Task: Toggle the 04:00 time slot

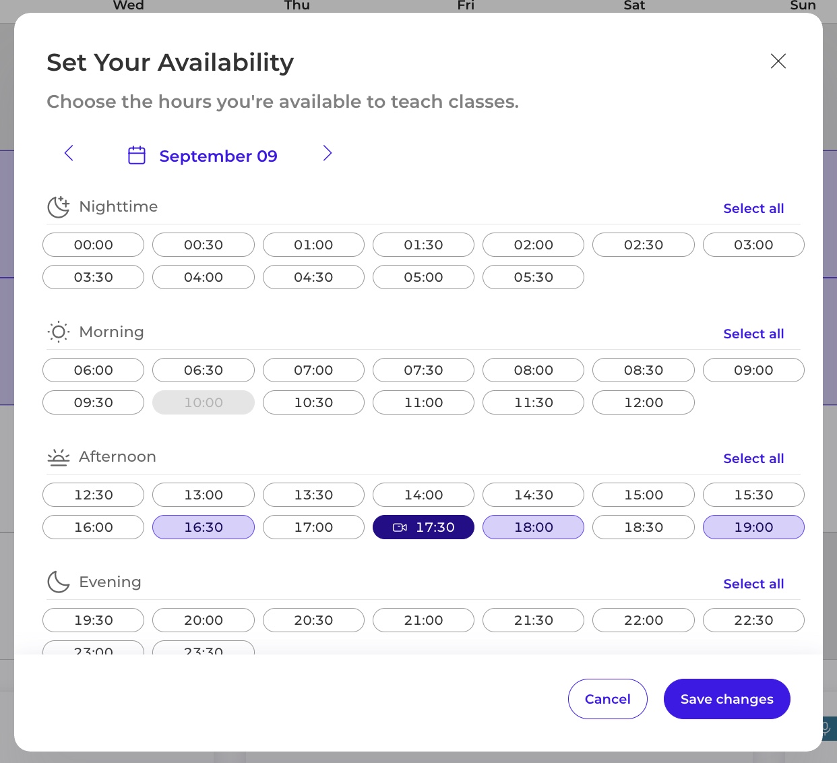Action: tap(204, 277)
